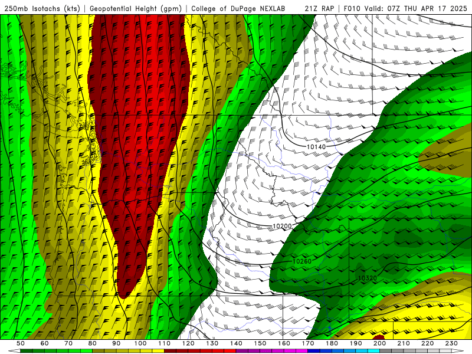Click the 10140 height contour label
Screen dimensions: 472x354
316,147
